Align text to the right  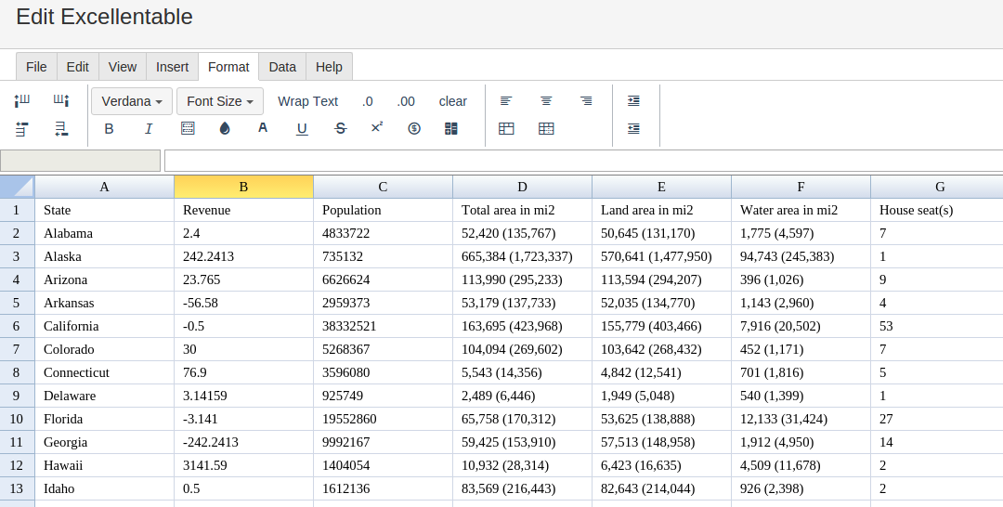[586, 101]
